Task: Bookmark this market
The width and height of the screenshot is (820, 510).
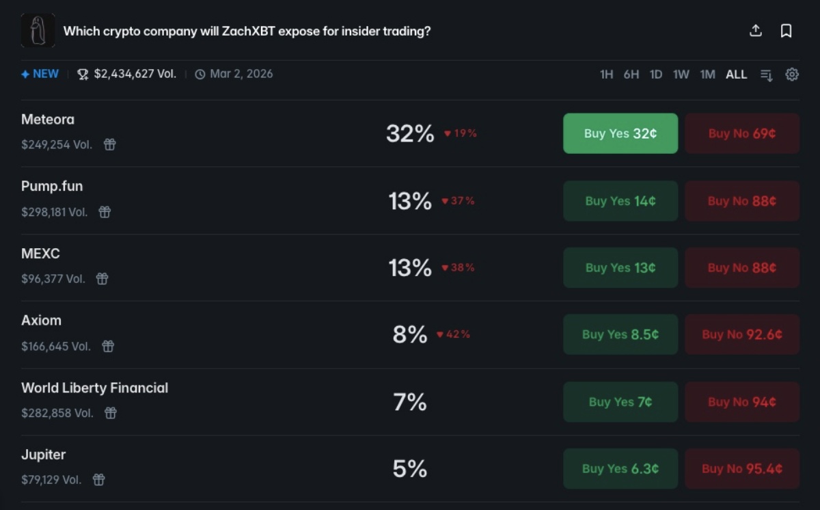Action: point(786,31)
